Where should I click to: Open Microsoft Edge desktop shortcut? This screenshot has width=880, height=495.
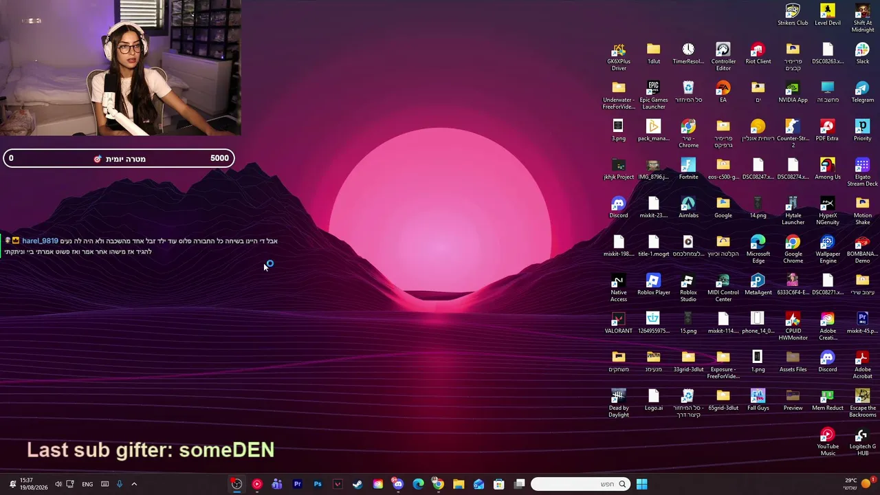tap(758, 249)
